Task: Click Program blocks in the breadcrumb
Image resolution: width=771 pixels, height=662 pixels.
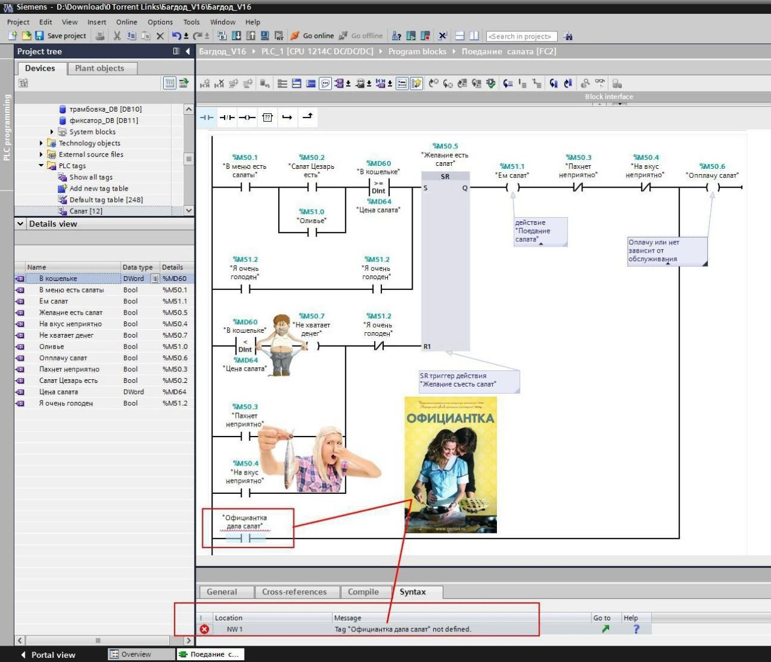Action: click(417, 52)
